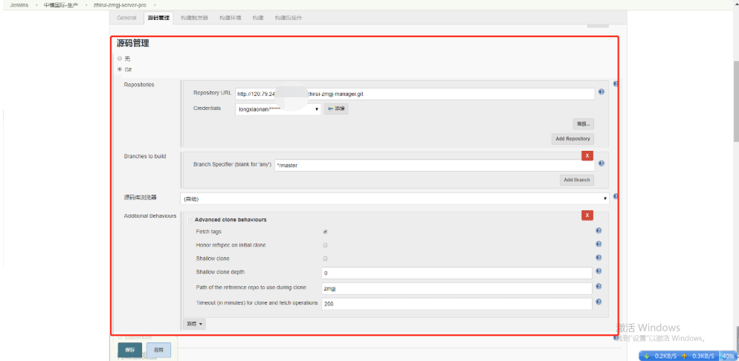Switch to the 构建 tab
739x361 pixels.
pos(258,18)
